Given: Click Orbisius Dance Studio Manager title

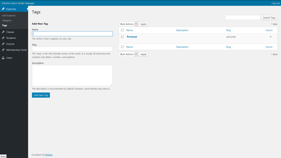Looking at the screenshot, I should click(18, 3).
